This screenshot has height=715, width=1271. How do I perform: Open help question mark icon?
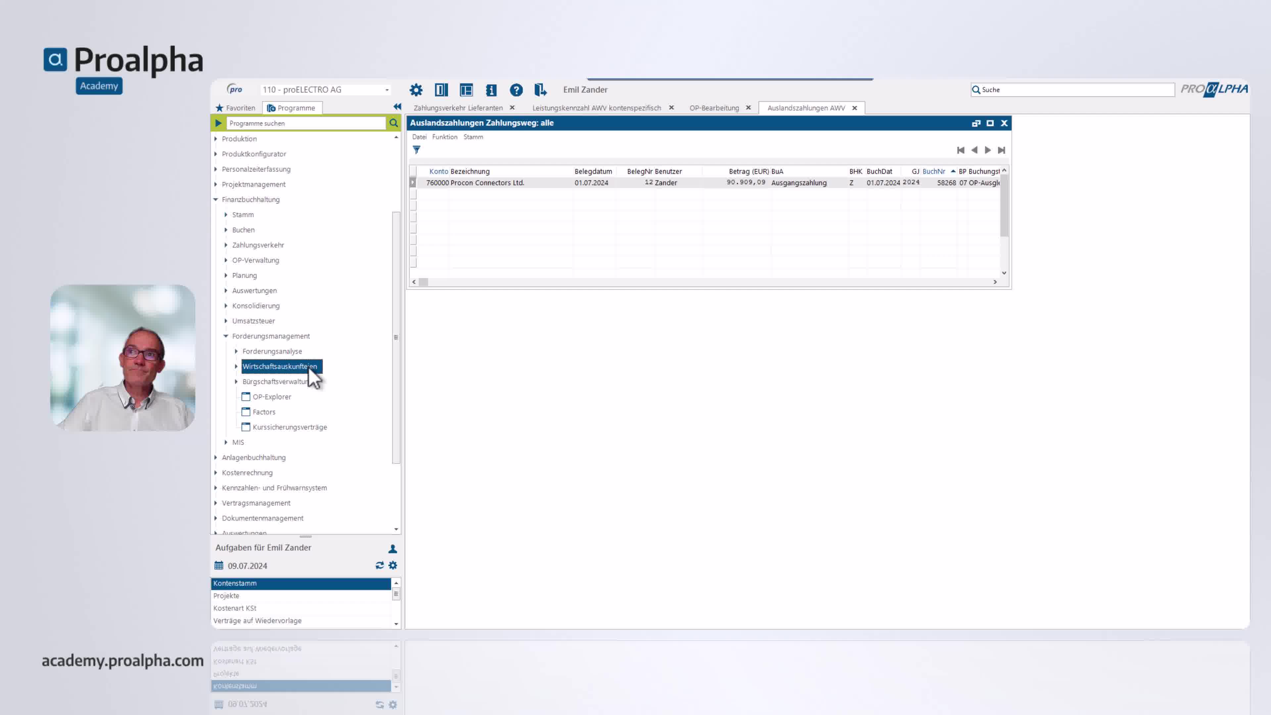(516, 90)
